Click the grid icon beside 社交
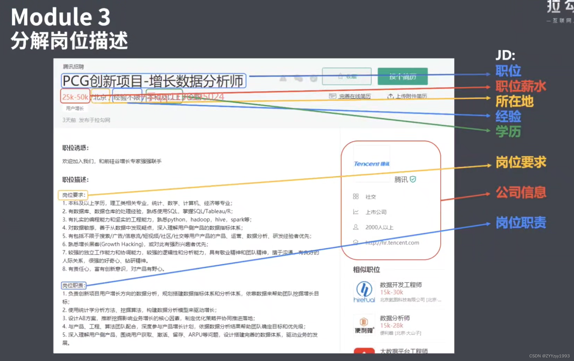The height and width of the screenshot is (361, 574). [355, 196]
